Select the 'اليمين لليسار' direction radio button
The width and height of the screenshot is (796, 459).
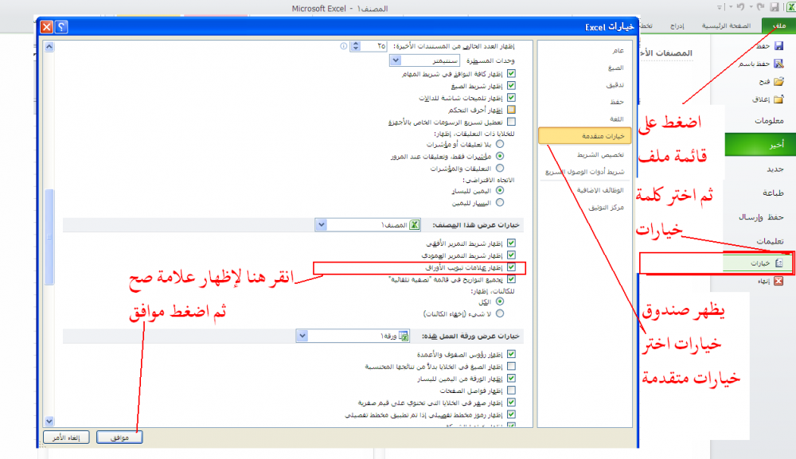point(500,191)
